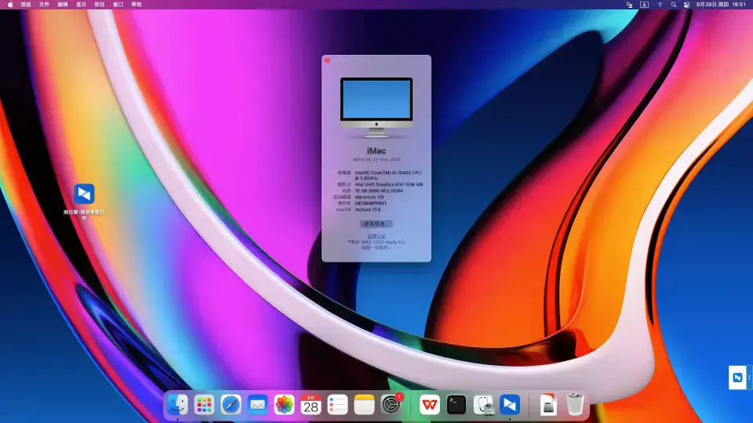Screen dimensions: 753x423
Task: Launch Safari from the Dock
Action: point(231,405)
